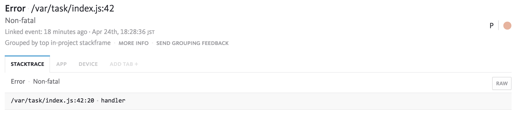The image size is (520, 114).
Task: Click the Non-fatal text in the stacktrace panel
Action: click(x=46, y=82)
